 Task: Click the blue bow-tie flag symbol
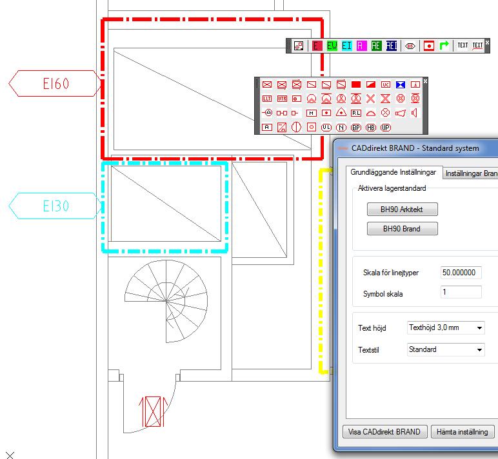click(x=401, y=84)
